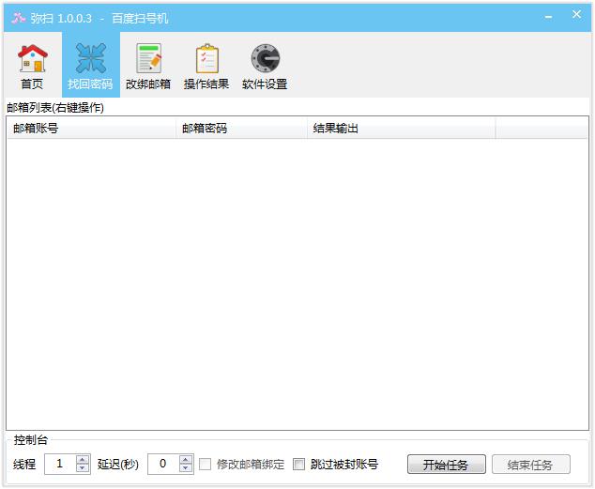Viewport: 595px width, 489px height.
Task: Increase 延迟(秒) delay with up arrow
Action: [186, 459]
